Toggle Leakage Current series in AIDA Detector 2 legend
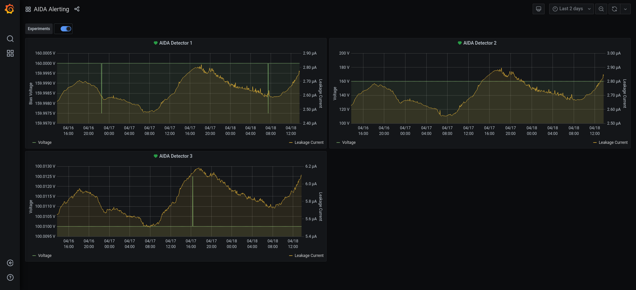This screenshot has height=290, width=636. [613, 143]
